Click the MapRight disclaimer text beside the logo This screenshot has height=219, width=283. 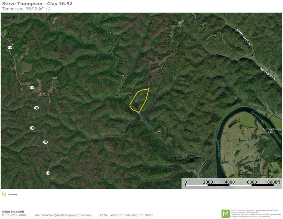click(x=256, y=213)
